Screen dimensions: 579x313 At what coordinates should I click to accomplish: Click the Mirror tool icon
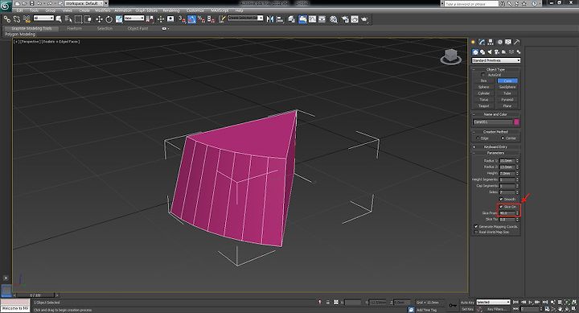270,19
